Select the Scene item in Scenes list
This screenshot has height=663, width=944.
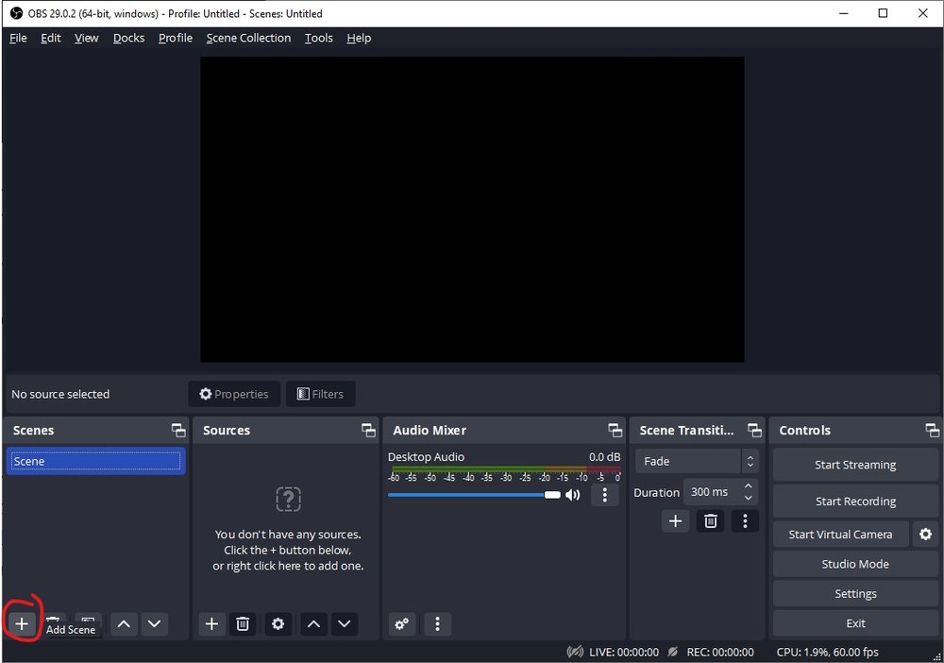95,461
